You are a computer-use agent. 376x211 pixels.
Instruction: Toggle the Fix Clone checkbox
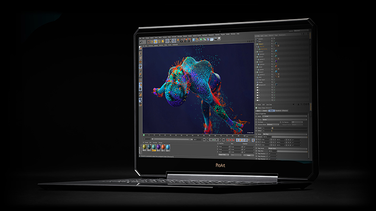pyautogui.click(x=267, y=122)
